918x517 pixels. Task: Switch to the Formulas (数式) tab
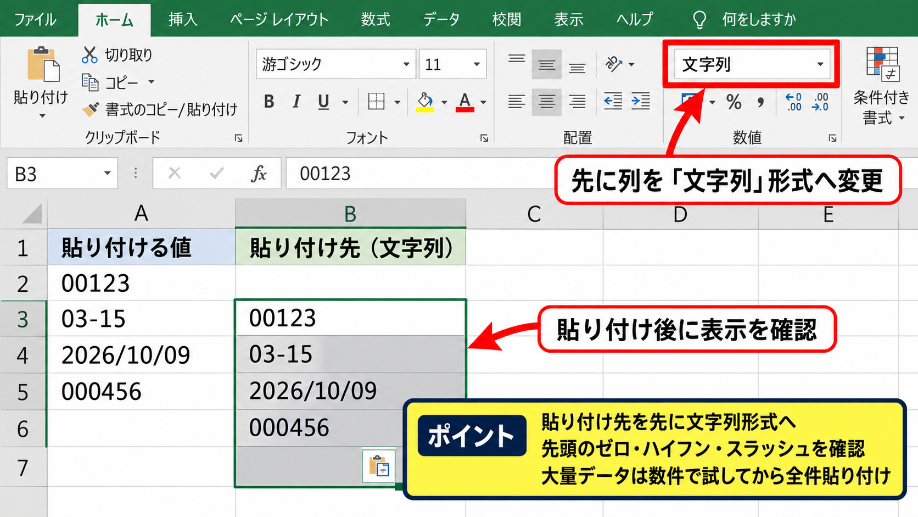tap(376, 20)
